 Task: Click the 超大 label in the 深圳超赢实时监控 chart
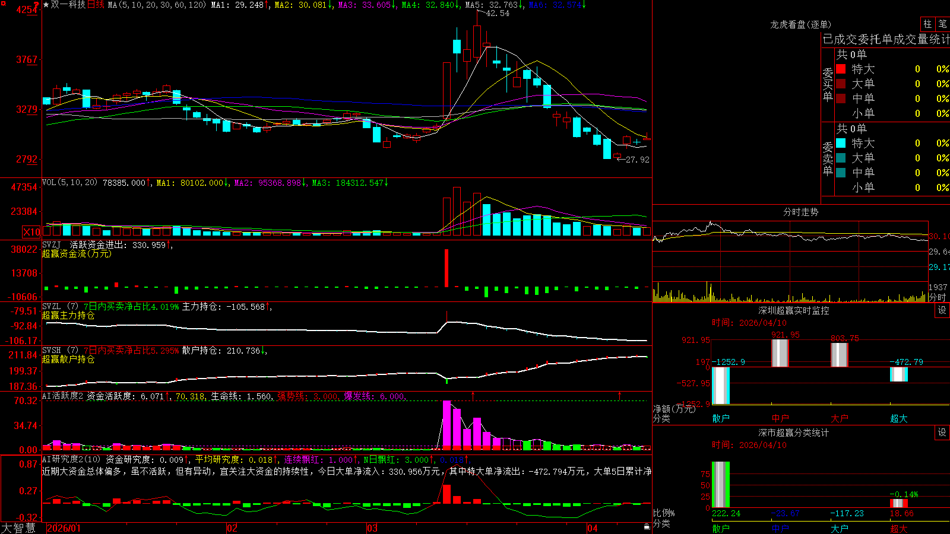(899, 418)
